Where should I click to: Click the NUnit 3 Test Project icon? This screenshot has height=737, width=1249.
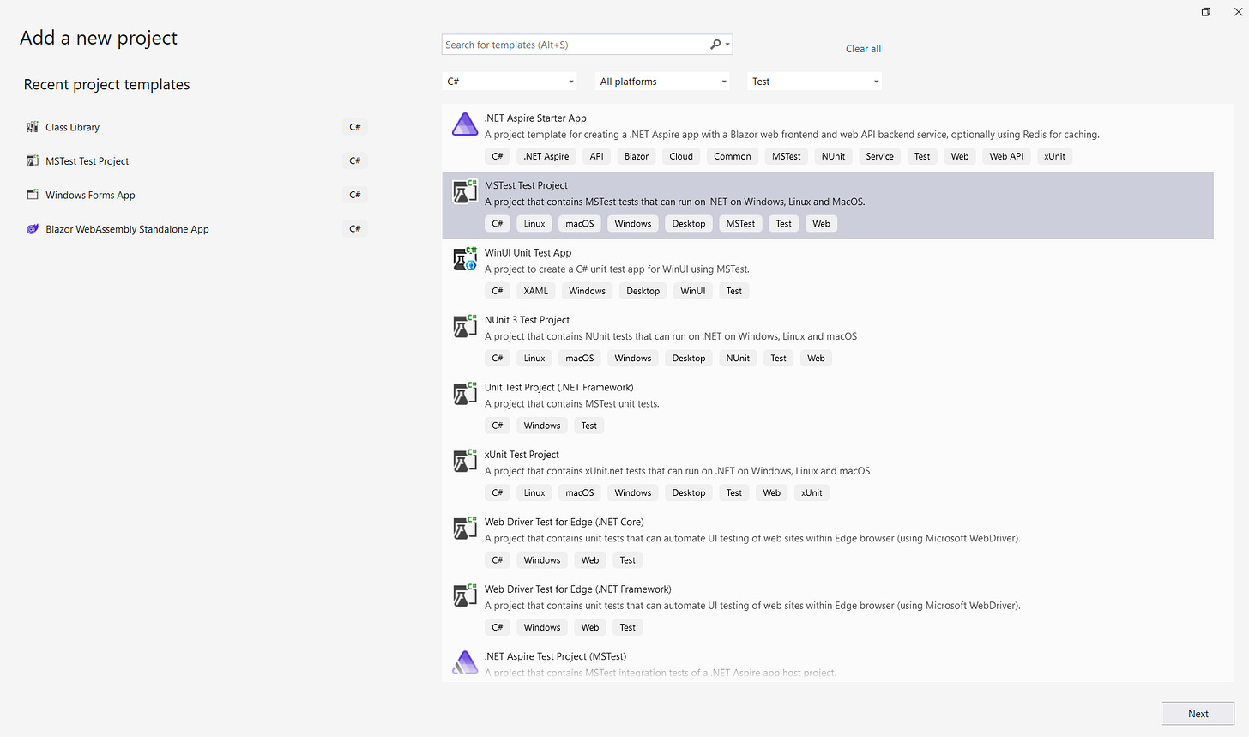pos(465,326)
